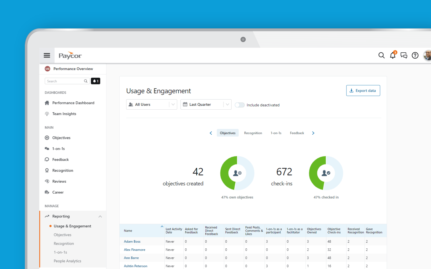Click Ashtin Peterson's objective check-ins value 16

click(329, 266)
